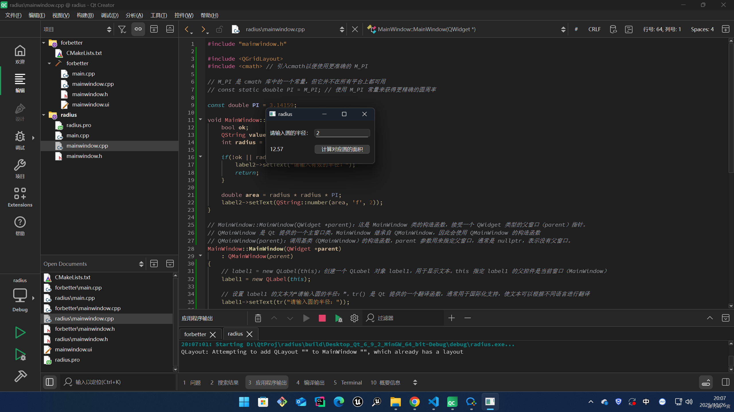Start debugging with the bug-play icon

(20, 355)
